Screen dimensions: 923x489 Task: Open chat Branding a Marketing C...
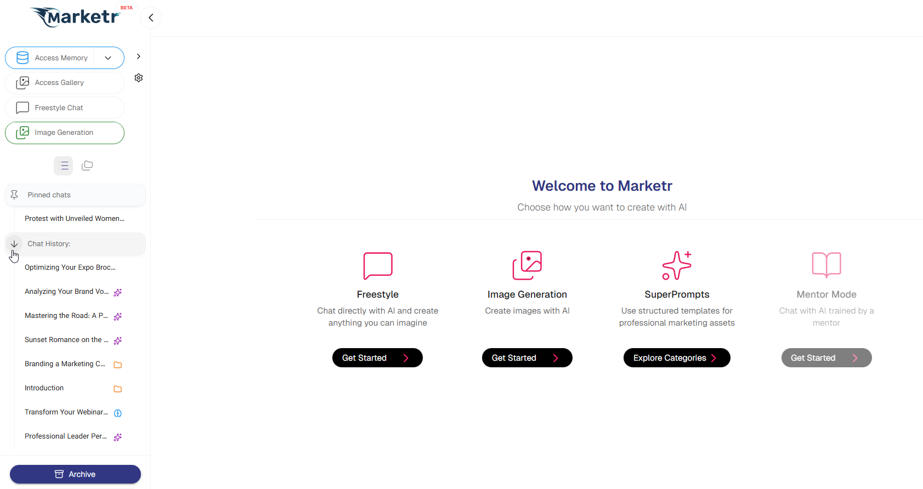(x=65, y=364)
